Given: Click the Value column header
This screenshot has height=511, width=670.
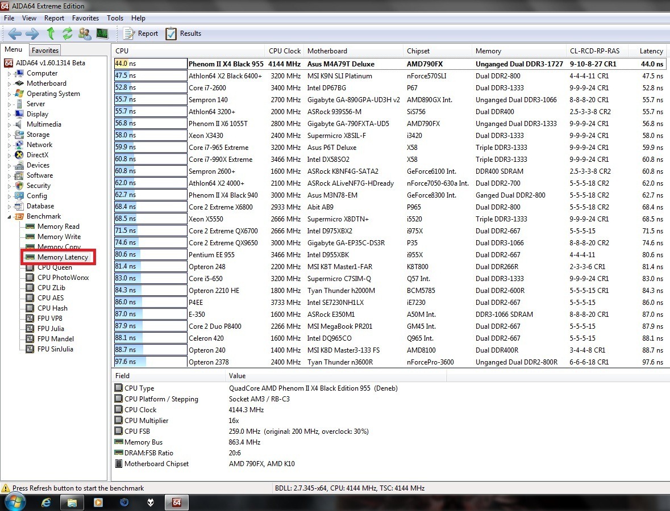Looking at the screenshot, I should [336, 376].
